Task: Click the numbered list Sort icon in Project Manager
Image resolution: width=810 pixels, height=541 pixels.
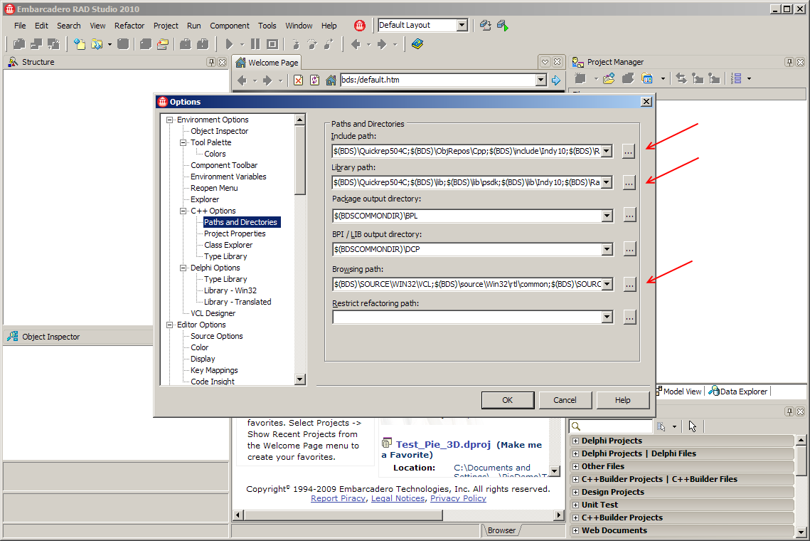Action: click(737, 78)
